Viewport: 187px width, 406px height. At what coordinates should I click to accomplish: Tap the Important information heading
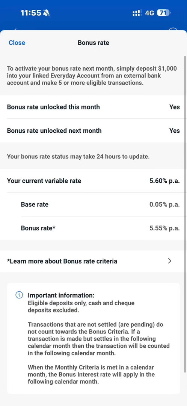61,295
